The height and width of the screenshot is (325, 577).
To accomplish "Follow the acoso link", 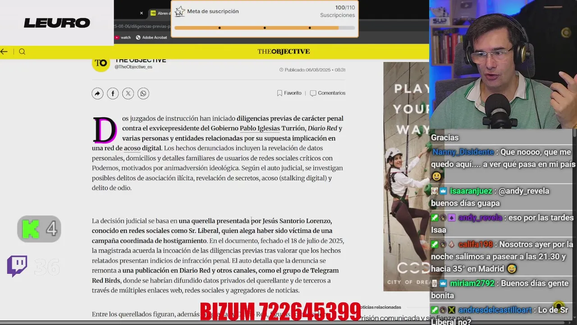I will pyautogui.click(x=132, y=148).
